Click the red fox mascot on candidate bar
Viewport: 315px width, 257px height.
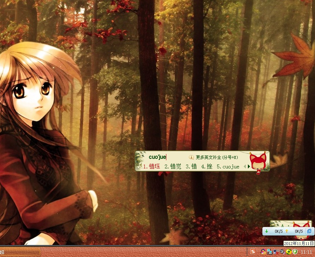coord(258,163)
